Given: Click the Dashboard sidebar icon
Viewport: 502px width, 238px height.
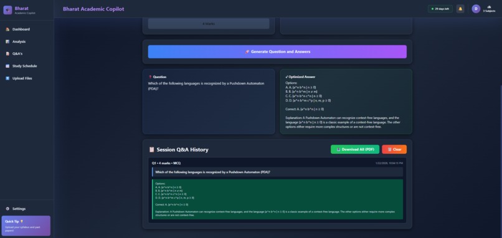Looking at the screenshot, I should tap(7, 29).
